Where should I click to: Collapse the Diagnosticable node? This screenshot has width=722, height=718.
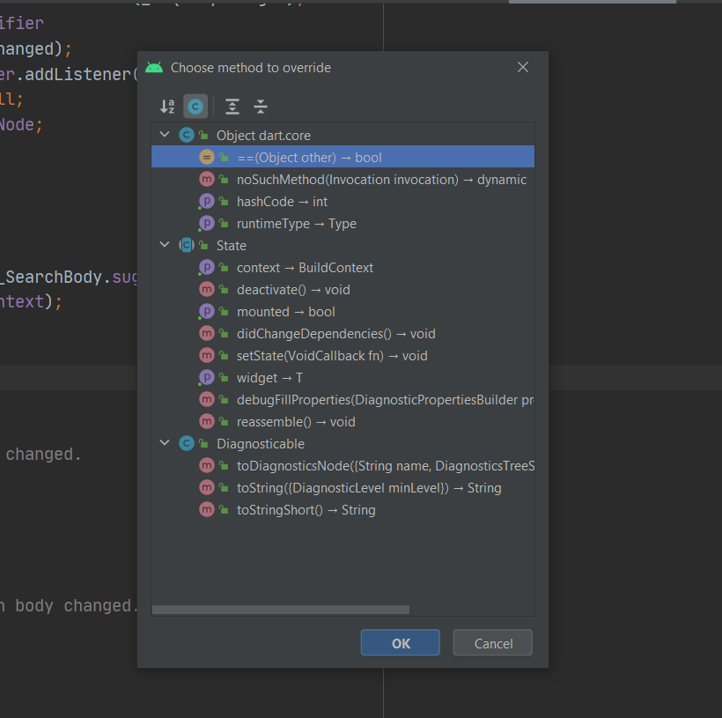pyautogui.click(x=165, y=443)
